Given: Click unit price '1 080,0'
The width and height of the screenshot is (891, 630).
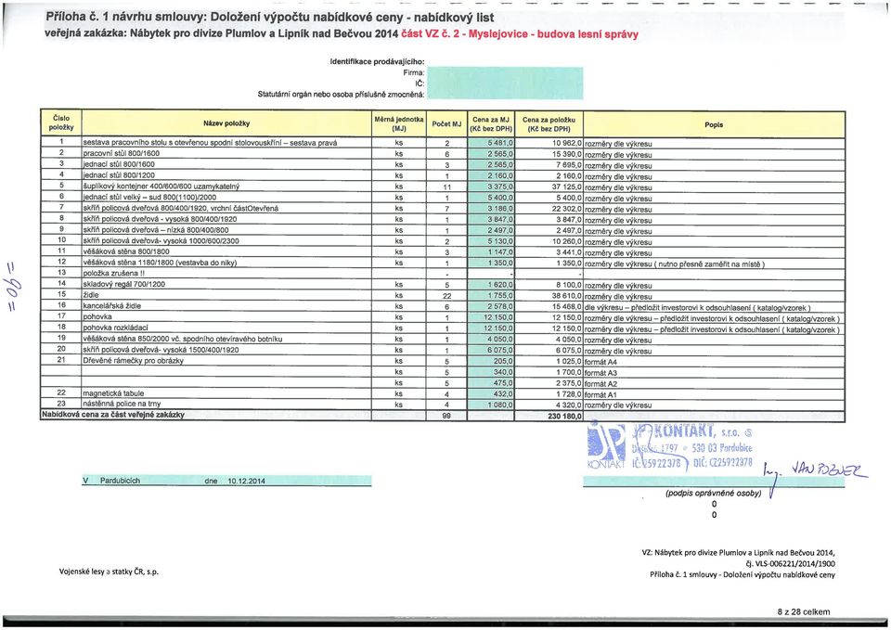Looking at the screenshot, I should 500,405.
